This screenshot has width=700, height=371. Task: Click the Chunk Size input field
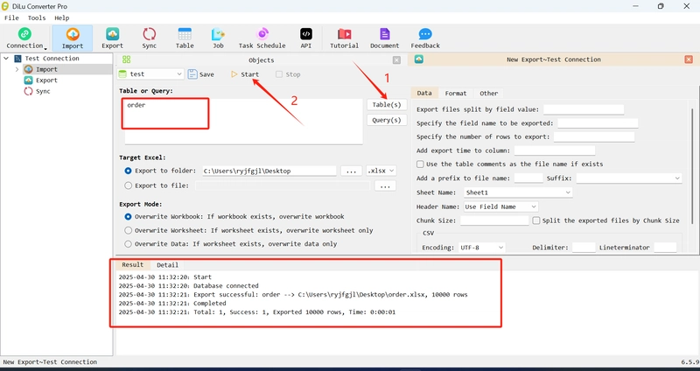click(494, 220)
